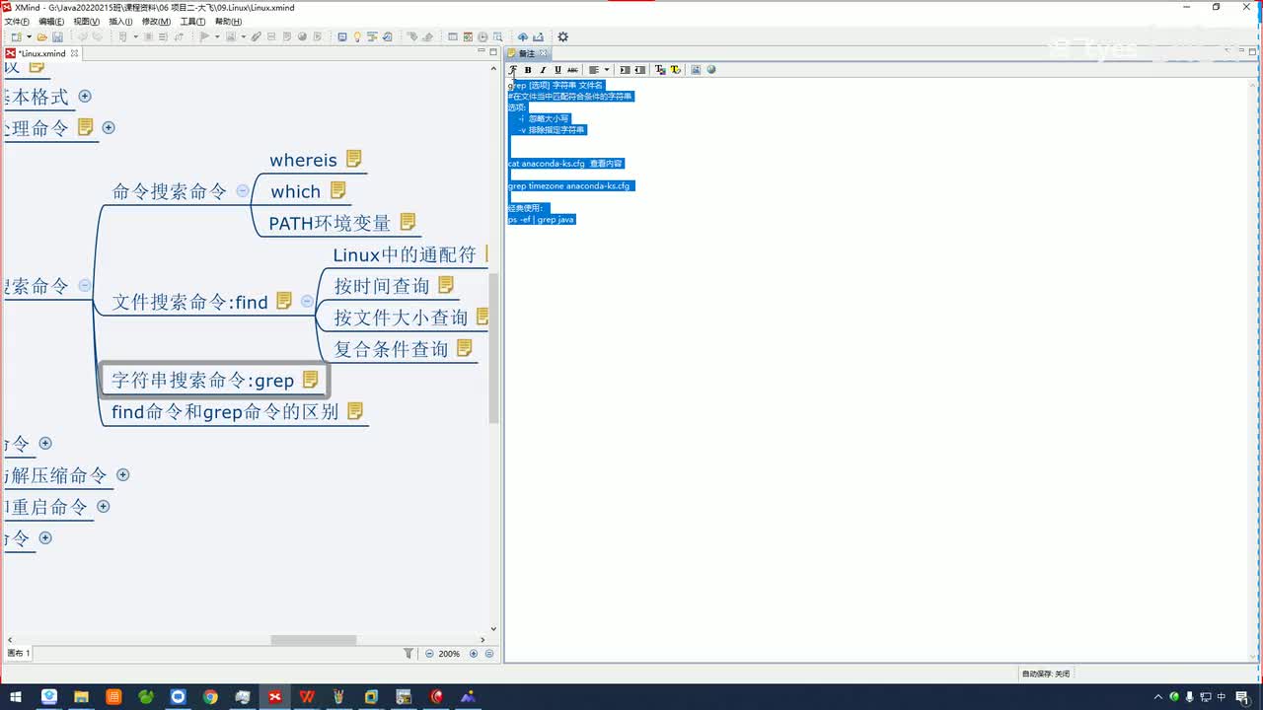The image size is (1263, 710).
Task: Open note icon on whereis topic
Action: (354, 158)
